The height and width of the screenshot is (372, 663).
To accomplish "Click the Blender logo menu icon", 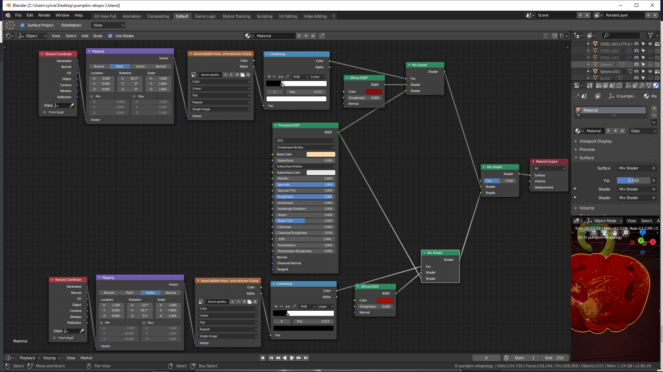I will click(8, 15).
